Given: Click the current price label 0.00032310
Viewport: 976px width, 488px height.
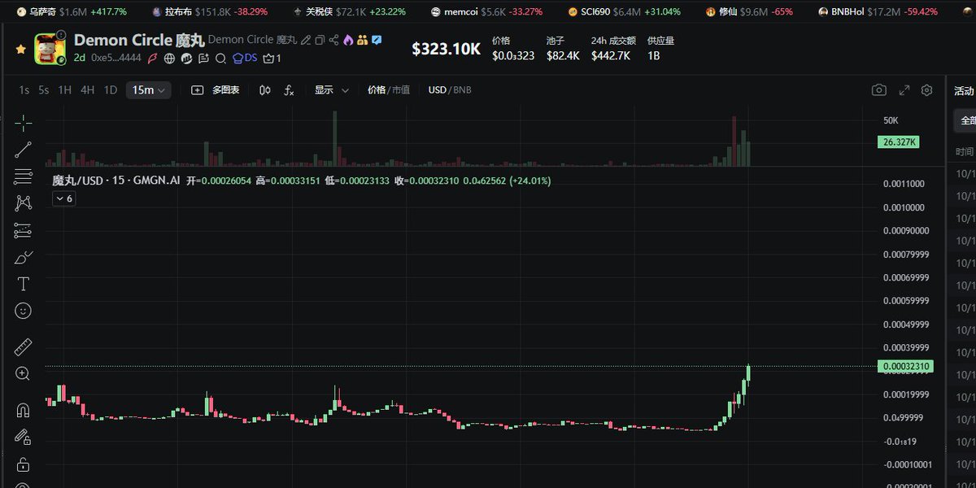Looking at the screenshot, I should (907, 367).
